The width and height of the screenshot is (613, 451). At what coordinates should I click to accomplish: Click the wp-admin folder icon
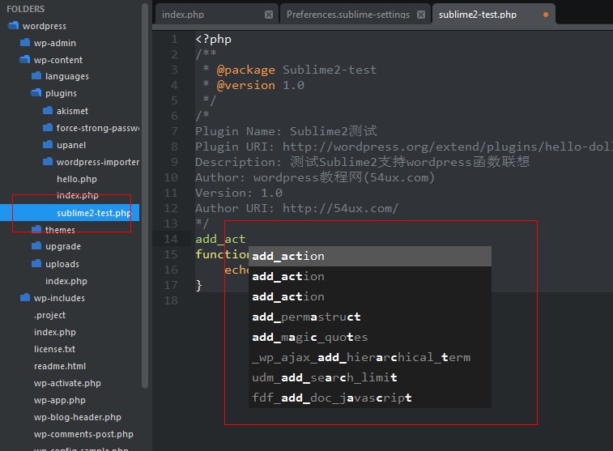24,43
